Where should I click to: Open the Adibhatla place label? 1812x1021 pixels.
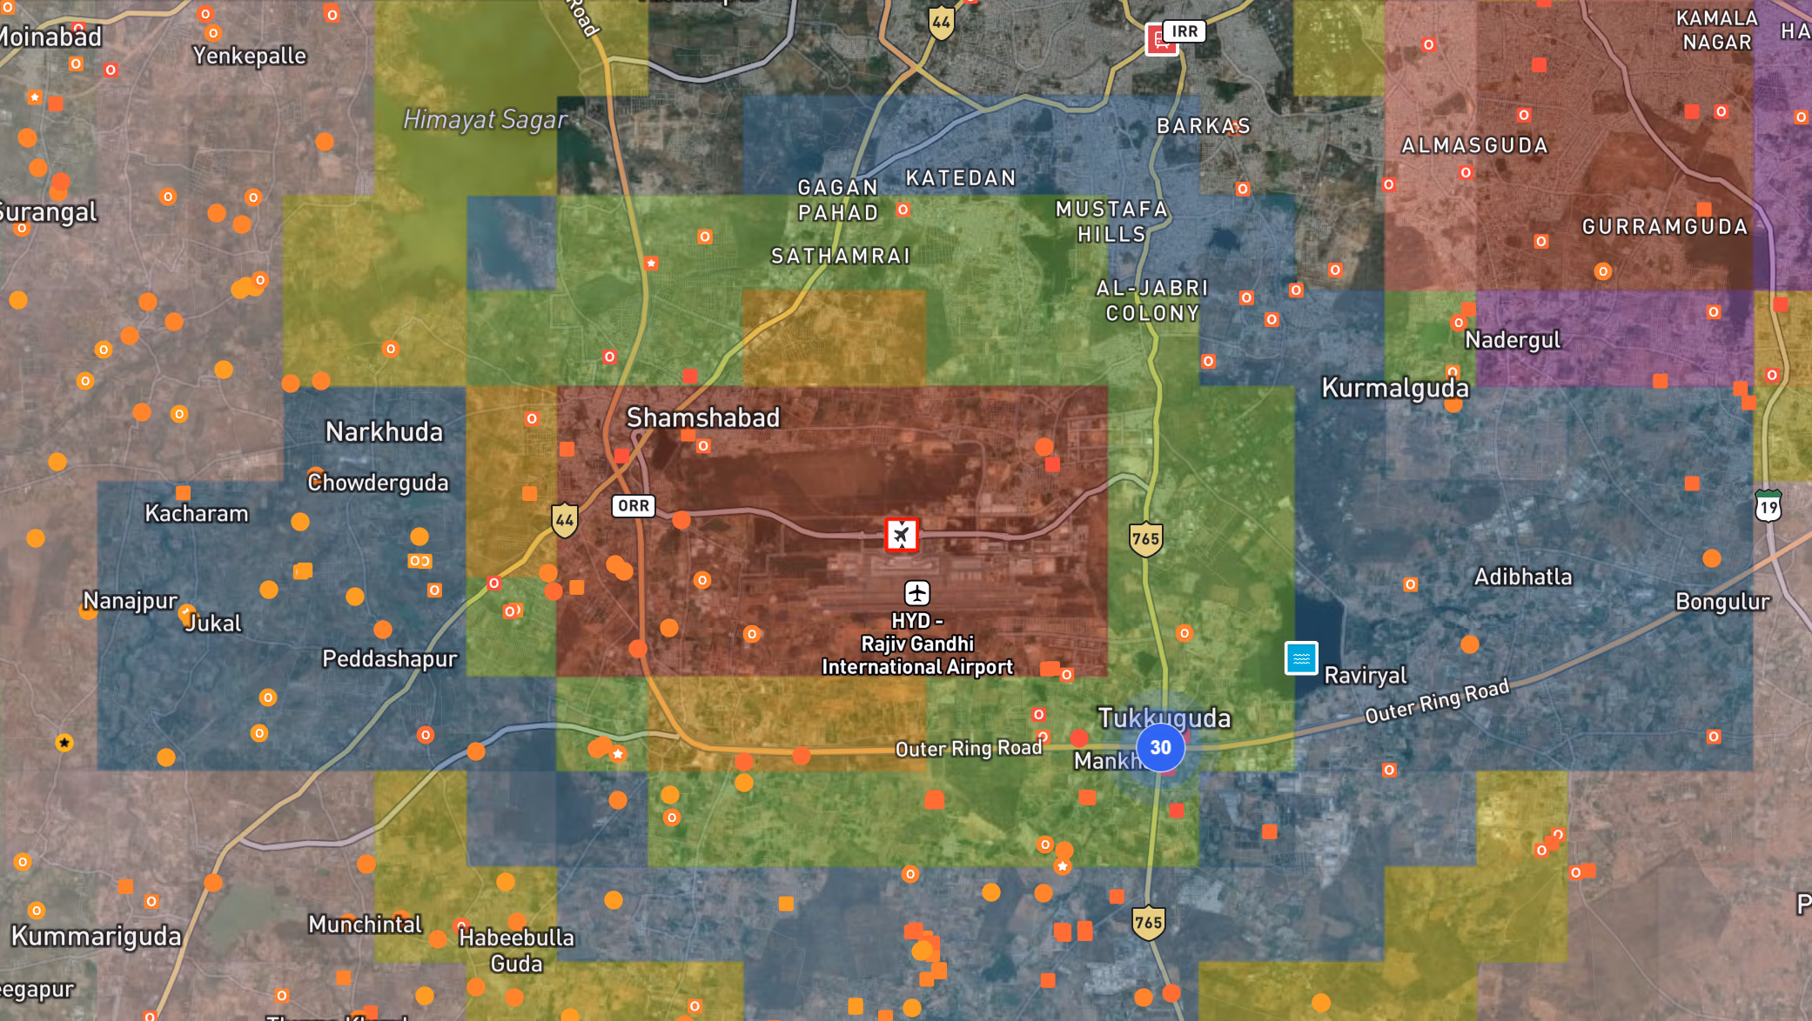click(1522, 577)
